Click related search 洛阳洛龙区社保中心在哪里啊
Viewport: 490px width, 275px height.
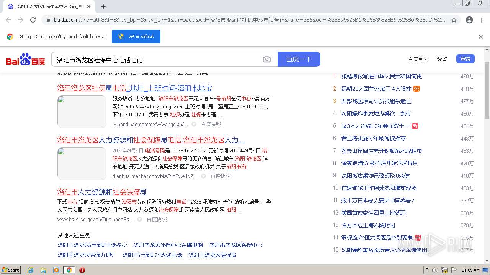(168, 245)
